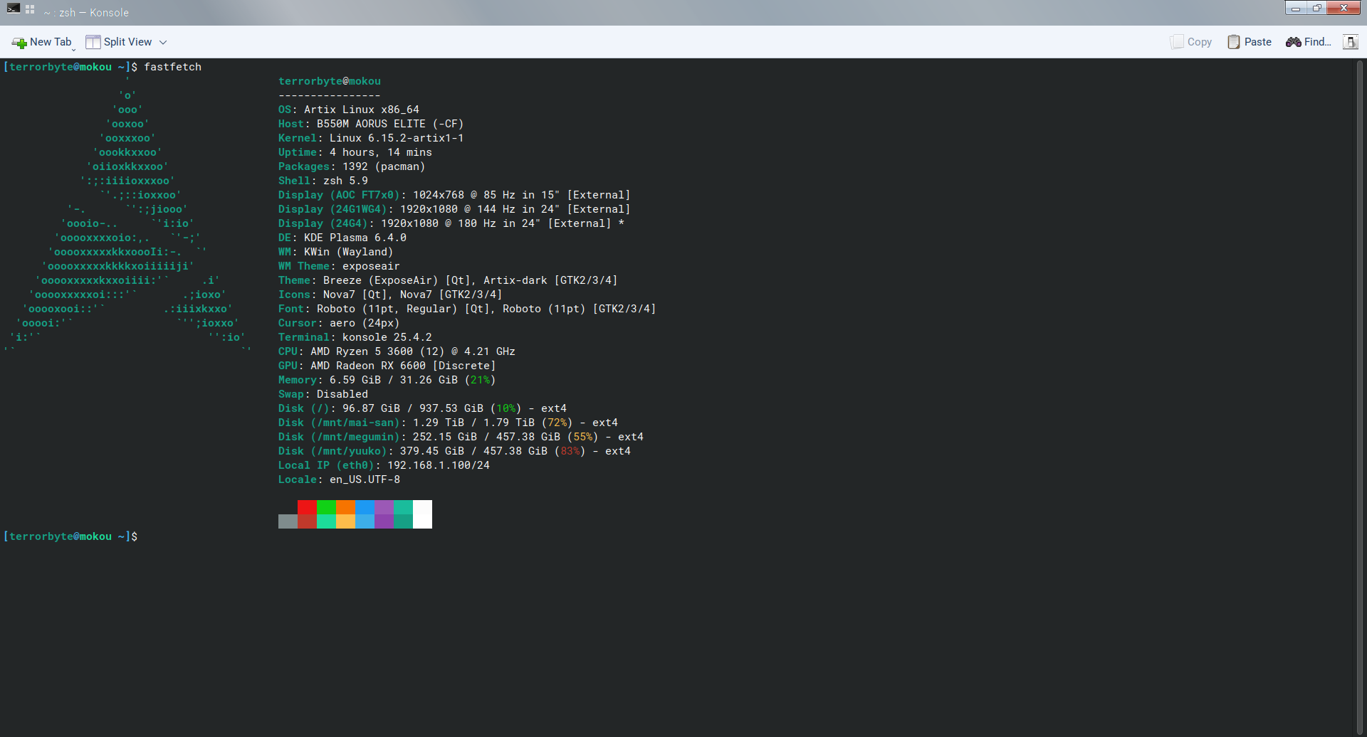Image resolution: width=1367 pixels, height=737 pixels.
Task: Open a new tab with New Tab button
Action: click(x=42, y=42)
